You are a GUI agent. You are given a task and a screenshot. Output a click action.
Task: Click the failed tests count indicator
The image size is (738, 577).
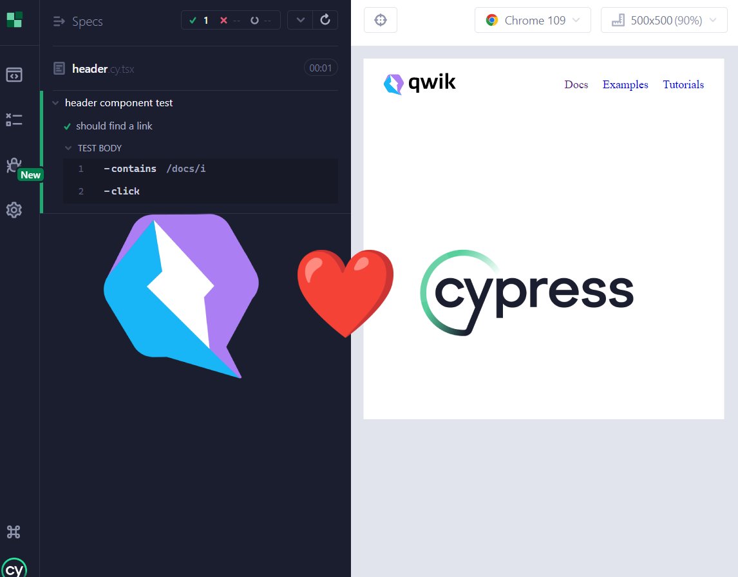(x=230, y=20)
